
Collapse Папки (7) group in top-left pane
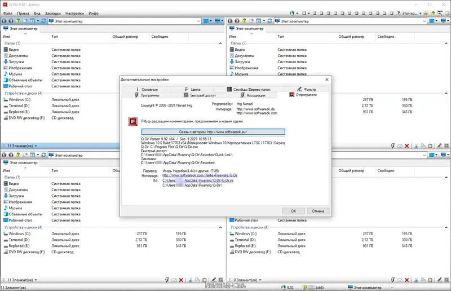point(220,43)
